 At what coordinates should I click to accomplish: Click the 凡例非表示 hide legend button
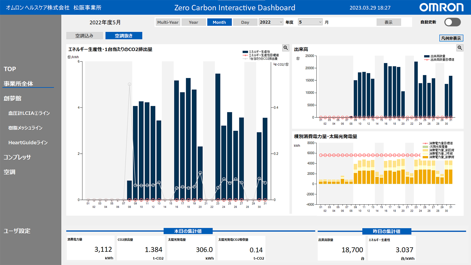tap(451, 38)
